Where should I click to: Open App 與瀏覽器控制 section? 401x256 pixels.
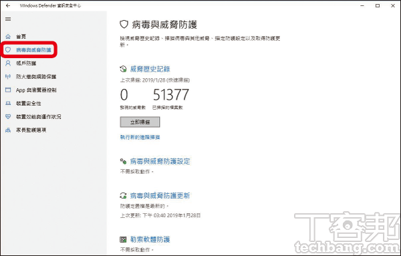(x=36, y=90)
